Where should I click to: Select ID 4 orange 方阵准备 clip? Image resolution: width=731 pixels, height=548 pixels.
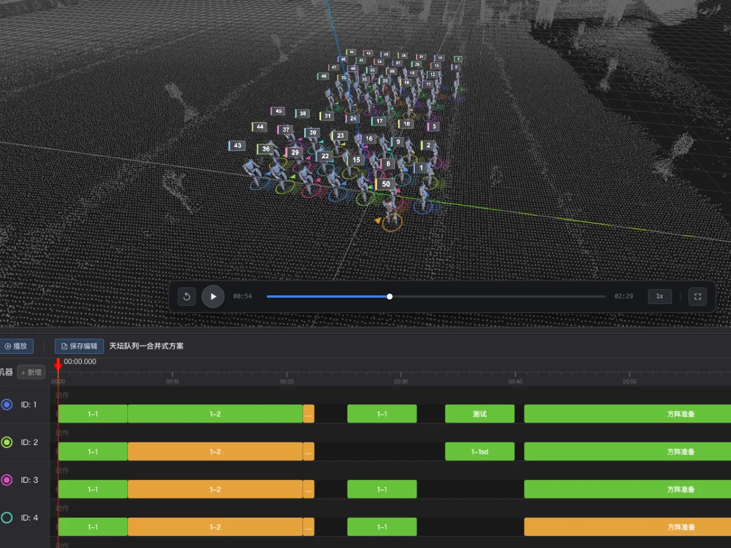pyautogui.click(x=627, y=527)
